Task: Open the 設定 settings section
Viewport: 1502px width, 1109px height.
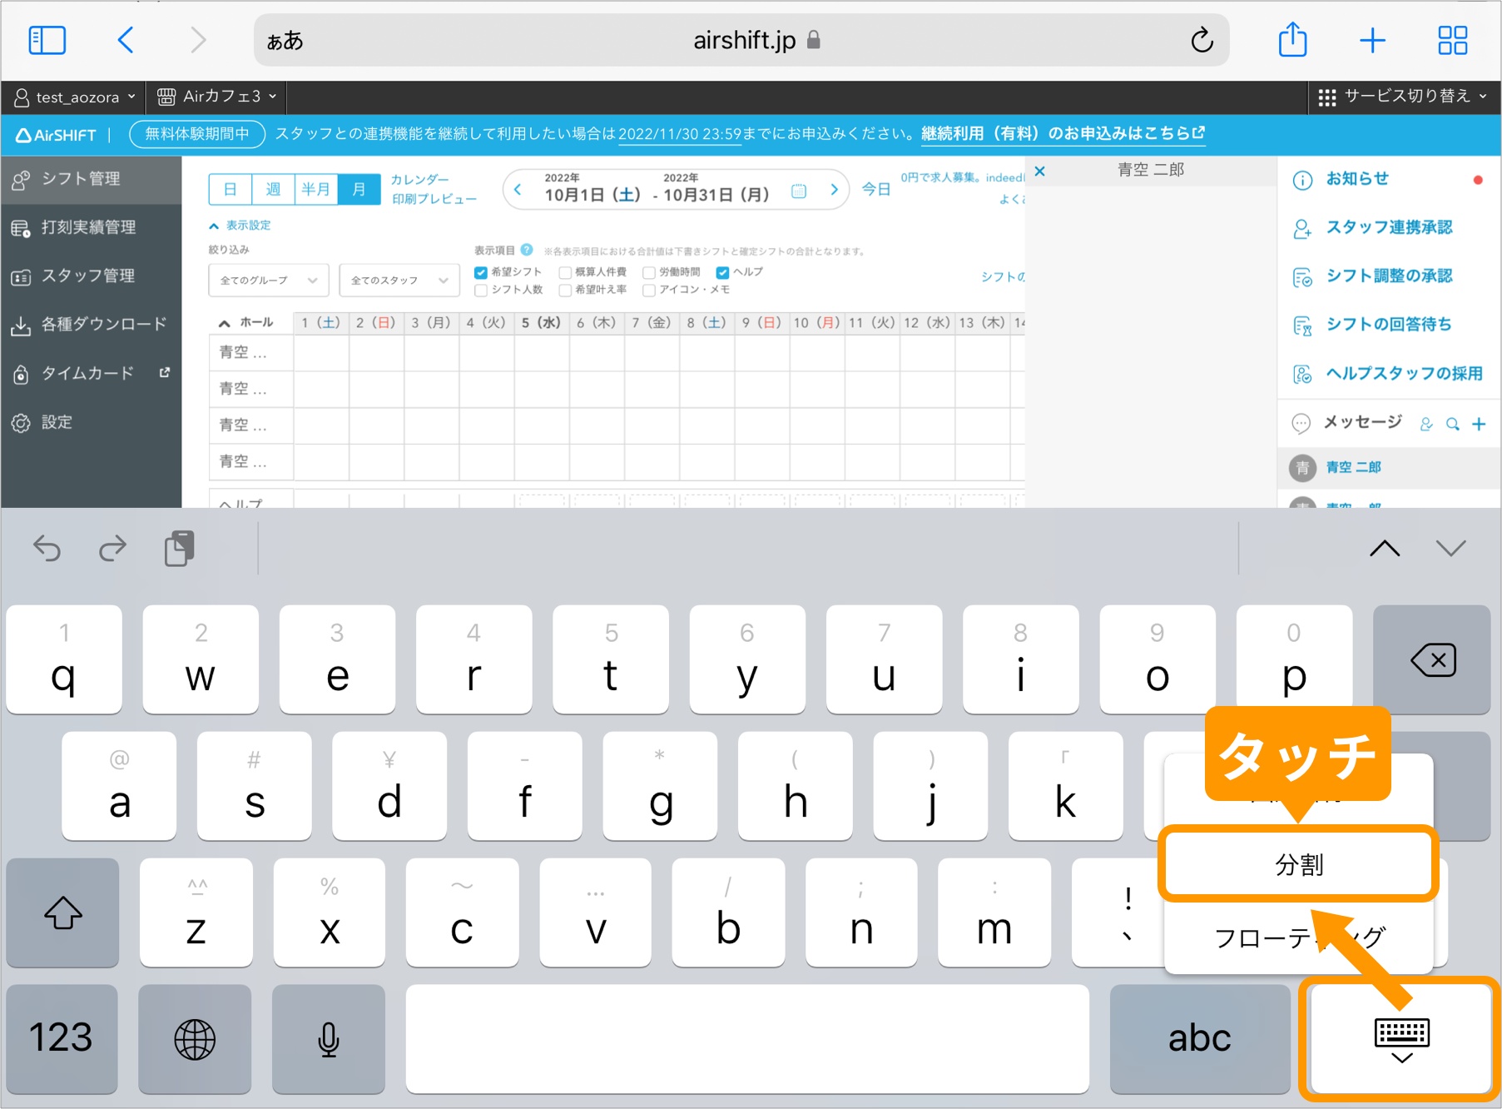Action: coord(58,422)
